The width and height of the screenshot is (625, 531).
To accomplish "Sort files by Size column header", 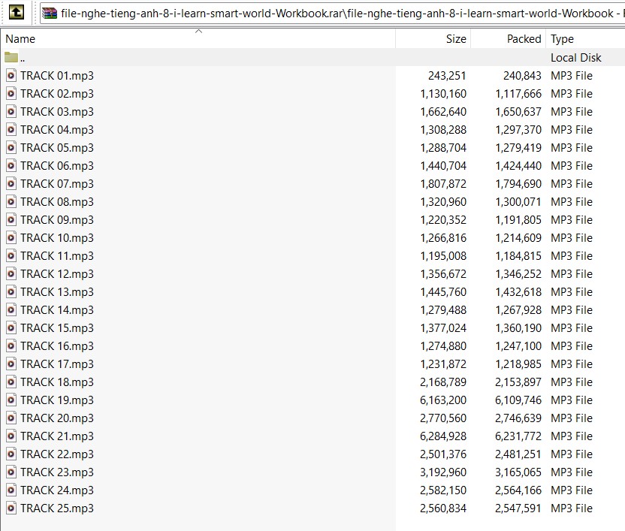I will [455, 39].
